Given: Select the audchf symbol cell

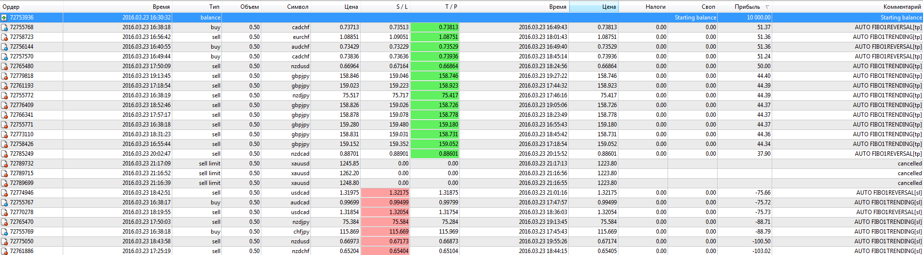Looking at the screenshot, I should (x=300, y=47).
